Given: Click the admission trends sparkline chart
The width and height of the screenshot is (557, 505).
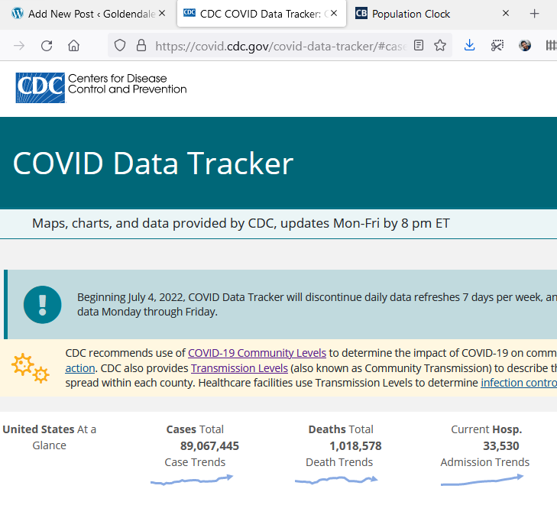Looking at the screenshot, I should [482, 480].
